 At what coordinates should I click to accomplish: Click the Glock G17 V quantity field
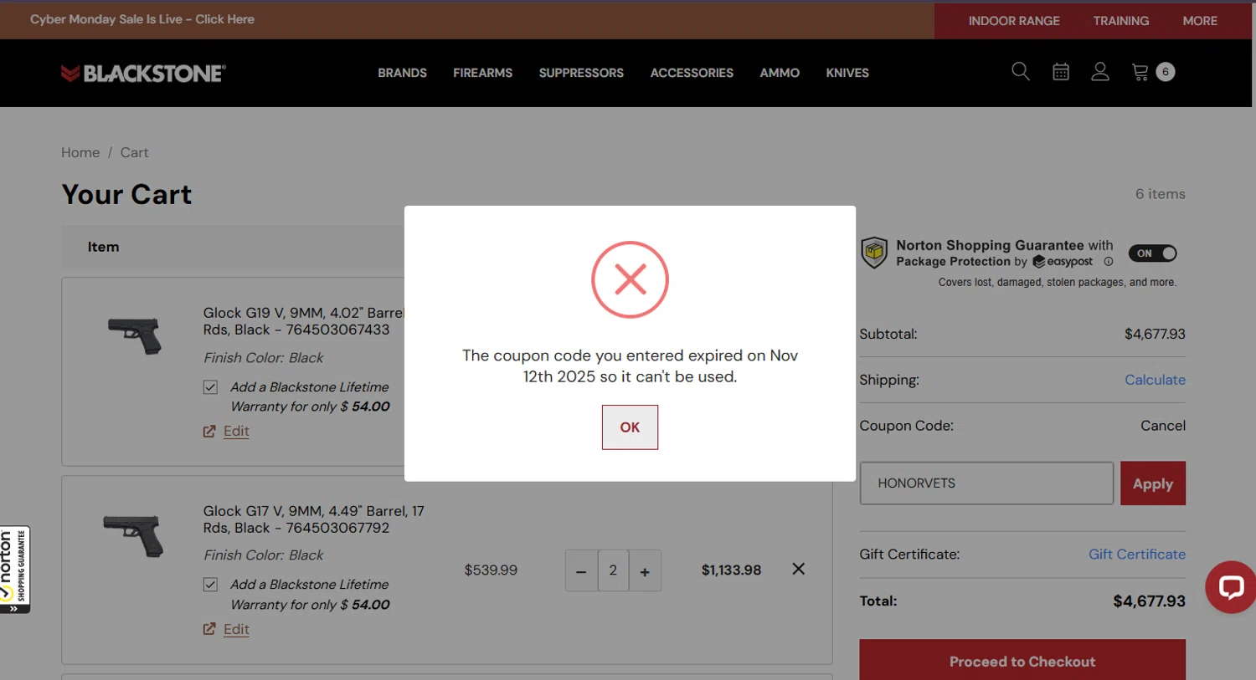(x=613, y=570)
